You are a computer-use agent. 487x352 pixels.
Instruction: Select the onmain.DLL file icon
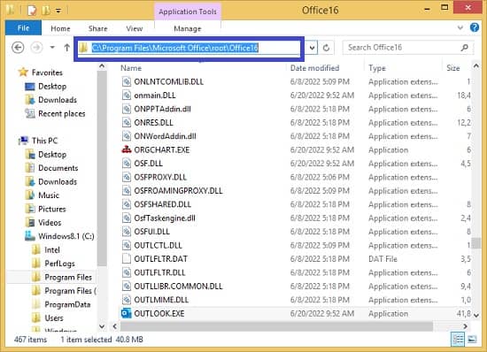[x=126, y=96]
